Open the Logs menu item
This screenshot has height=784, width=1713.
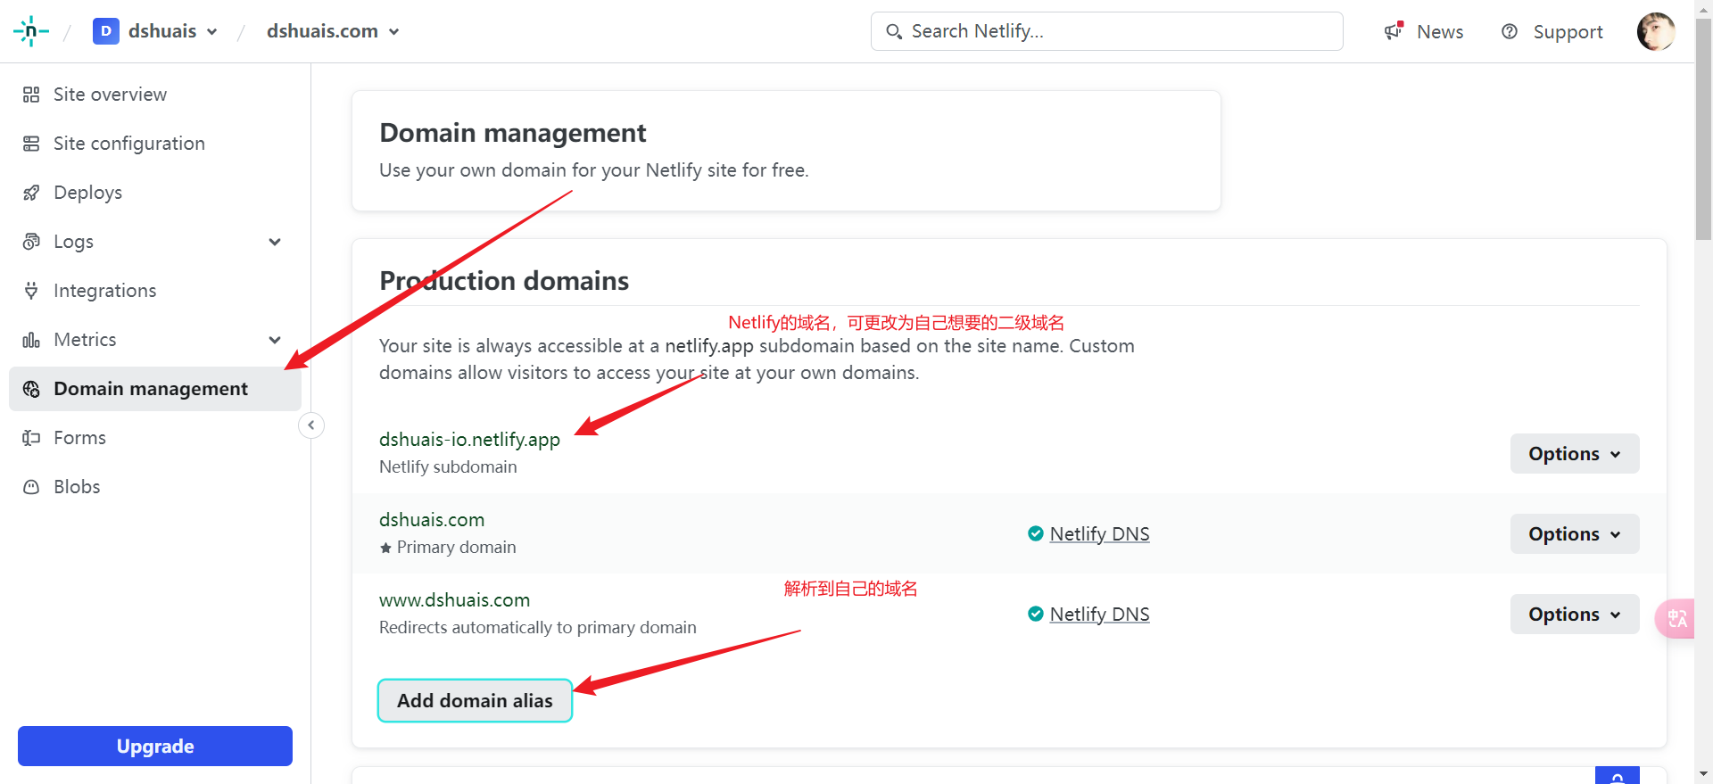point(73,242)
